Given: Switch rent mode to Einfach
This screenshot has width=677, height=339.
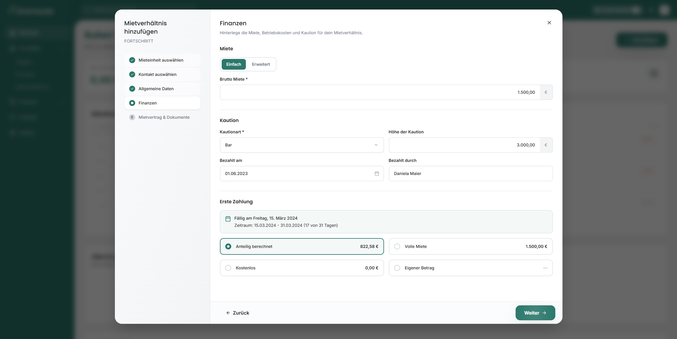Looking at the screenshot, I should point(234,64).
